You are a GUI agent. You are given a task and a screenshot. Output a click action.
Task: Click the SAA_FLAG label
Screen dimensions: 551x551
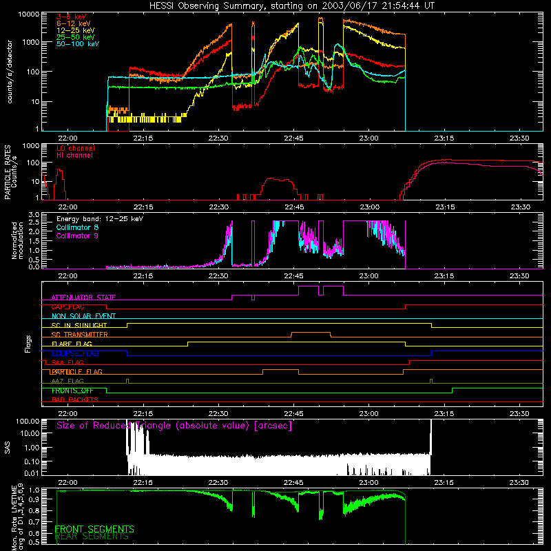pyautogui.click(x=67, y=363)
